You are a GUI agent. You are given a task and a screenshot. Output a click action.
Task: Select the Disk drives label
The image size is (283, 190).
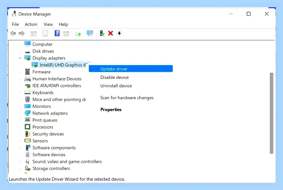click(x=43, y=51)
